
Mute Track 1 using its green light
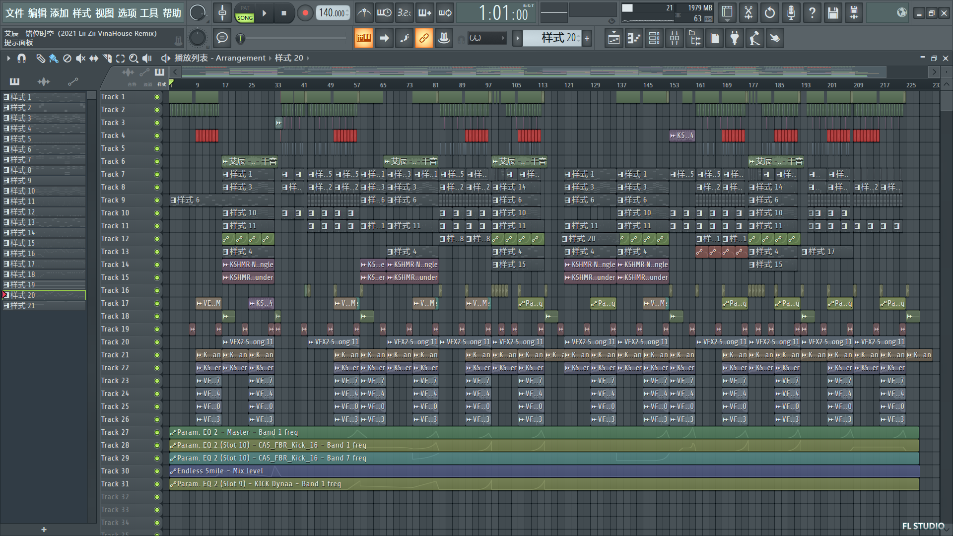[x=157, y=97]
